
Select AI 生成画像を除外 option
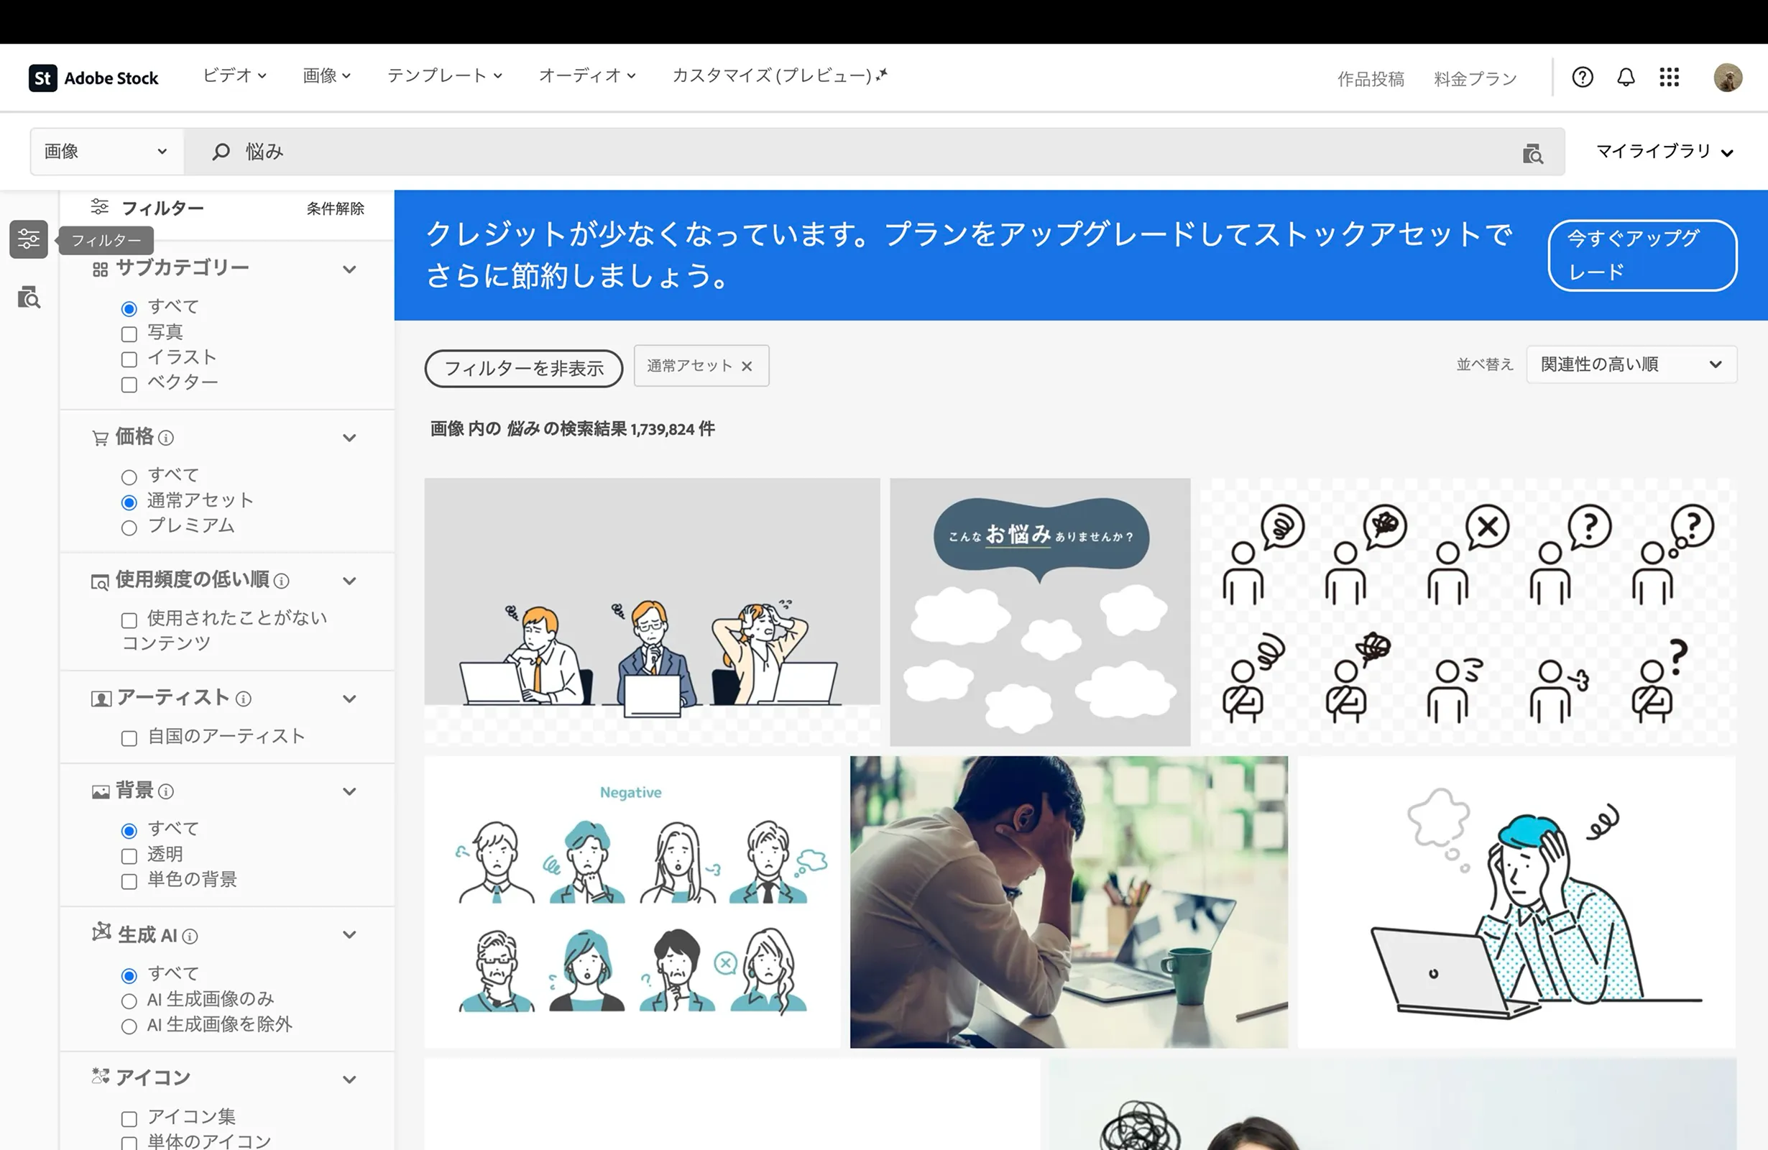pos(129,1026)
